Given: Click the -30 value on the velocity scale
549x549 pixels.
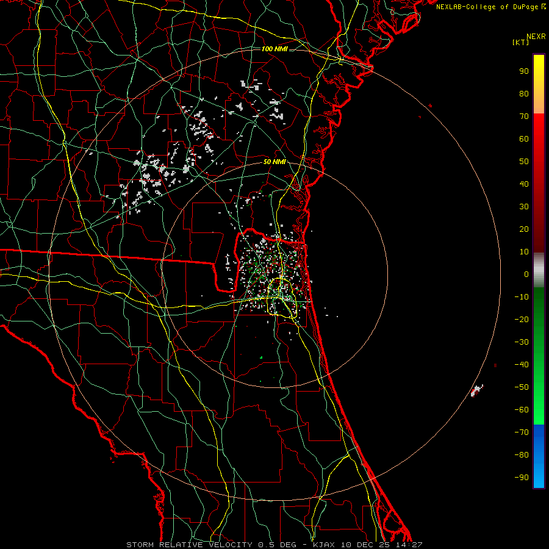Looking at the screenshot, I should click(x=522, y=342).
